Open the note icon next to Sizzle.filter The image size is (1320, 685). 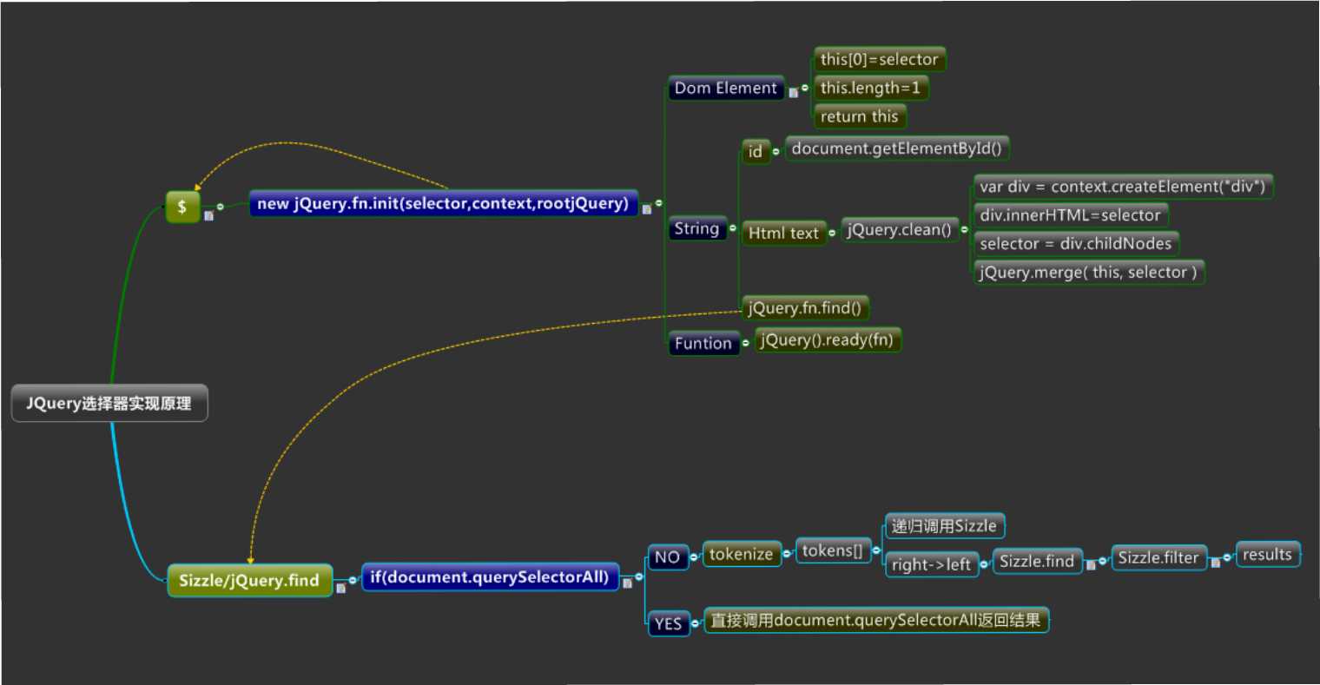point(1215,563)
